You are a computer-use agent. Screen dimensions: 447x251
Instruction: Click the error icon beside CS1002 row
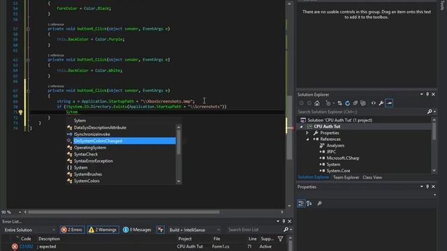[x=15, y=246]
